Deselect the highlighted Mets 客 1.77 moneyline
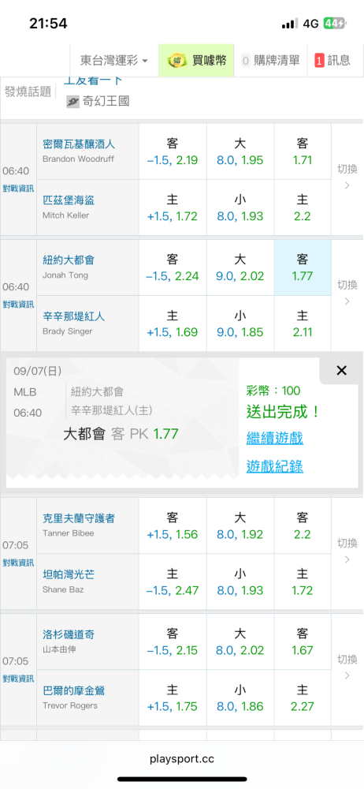The height and width of the screenshot is (789, 364). coord(303,267)
